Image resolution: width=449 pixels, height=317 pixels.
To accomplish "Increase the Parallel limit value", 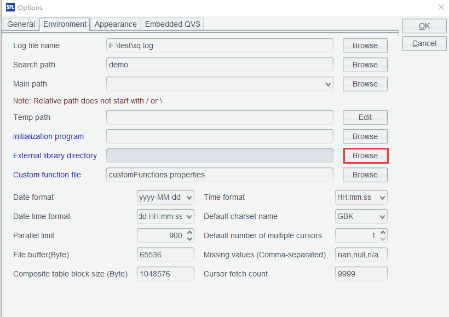I will 190,233.
